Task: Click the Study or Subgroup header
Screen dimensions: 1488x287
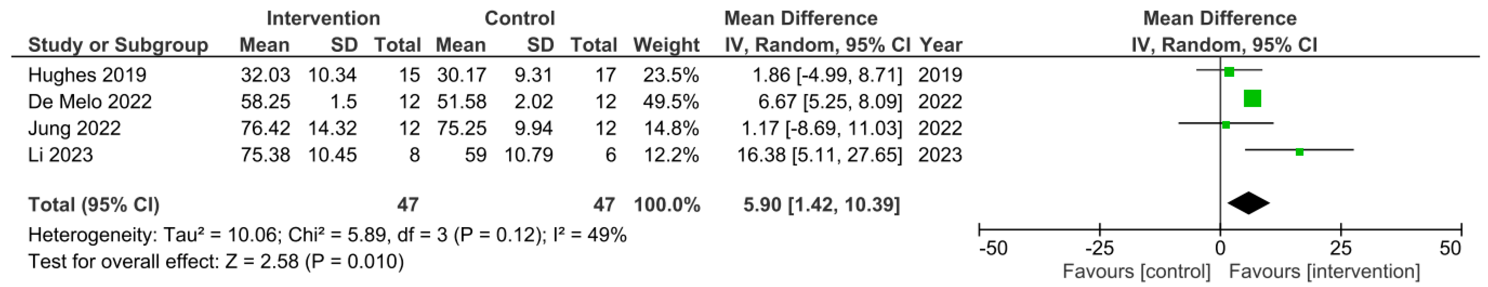Action: click(x=118, y=45)
